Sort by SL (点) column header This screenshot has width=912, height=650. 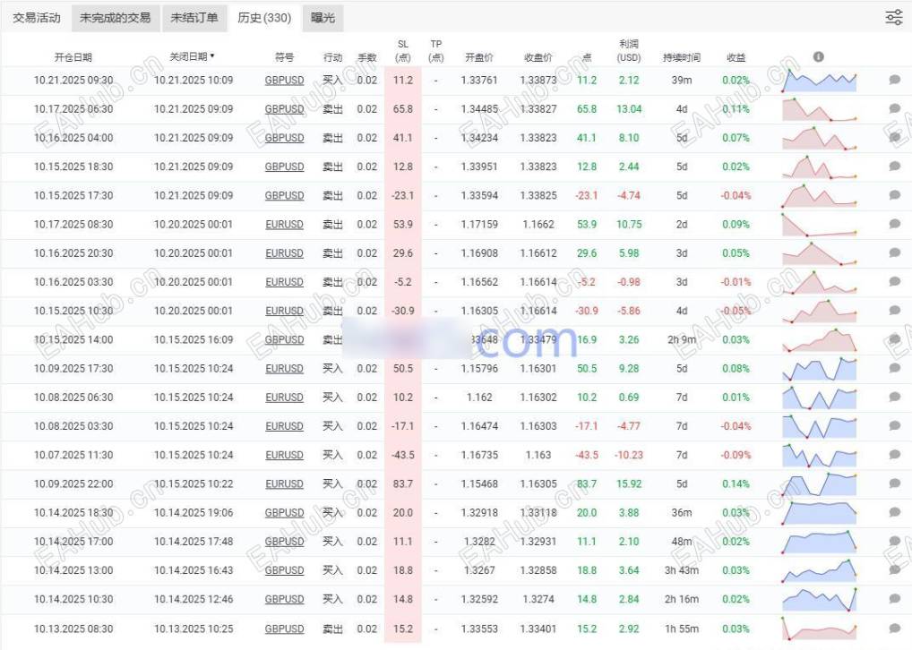[x=402, y=50]
